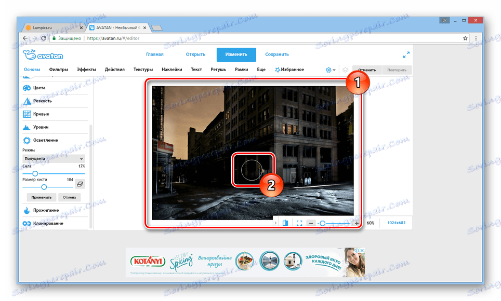Click the address bar URL
The height and width of the screenshot is (301, 501).
(113, 38)
